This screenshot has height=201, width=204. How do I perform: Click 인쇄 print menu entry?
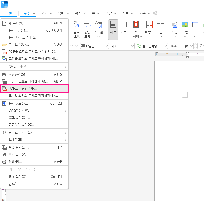pyautogui.click(x=34, y=162)
